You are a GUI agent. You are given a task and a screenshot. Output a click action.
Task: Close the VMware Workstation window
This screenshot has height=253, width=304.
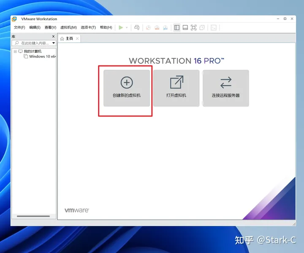(x=292, y=19)
